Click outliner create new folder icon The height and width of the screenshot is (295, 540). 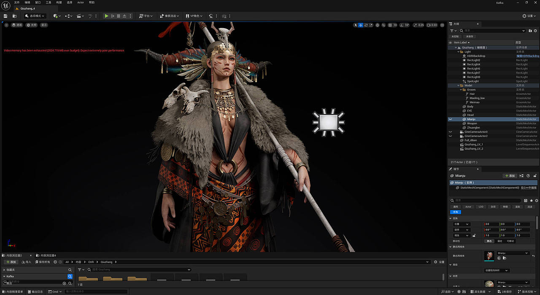click(530, 31)
